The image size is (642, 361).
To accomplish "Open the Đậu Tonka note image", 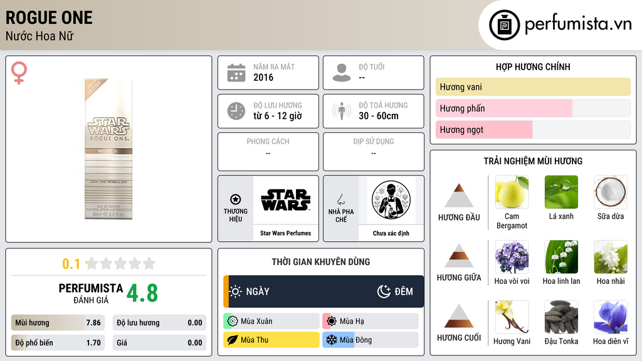I will pos(561,317).
